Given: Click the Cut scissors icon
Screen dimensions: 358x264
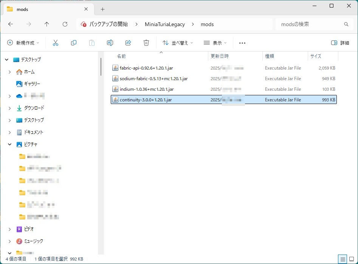Looking at the screenshot, I should (56, 43).
